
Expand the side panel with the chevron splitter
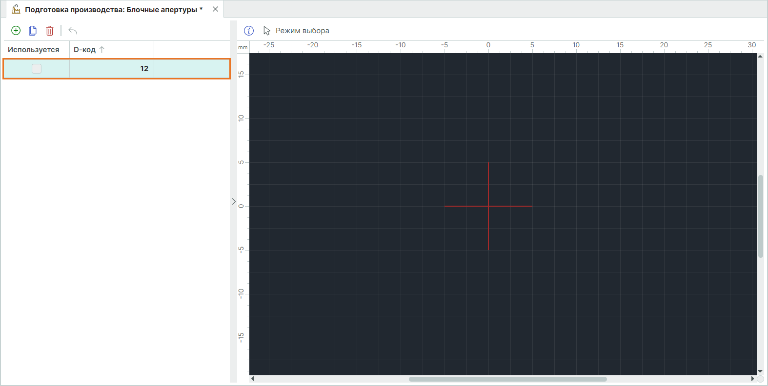click(234, 201)
